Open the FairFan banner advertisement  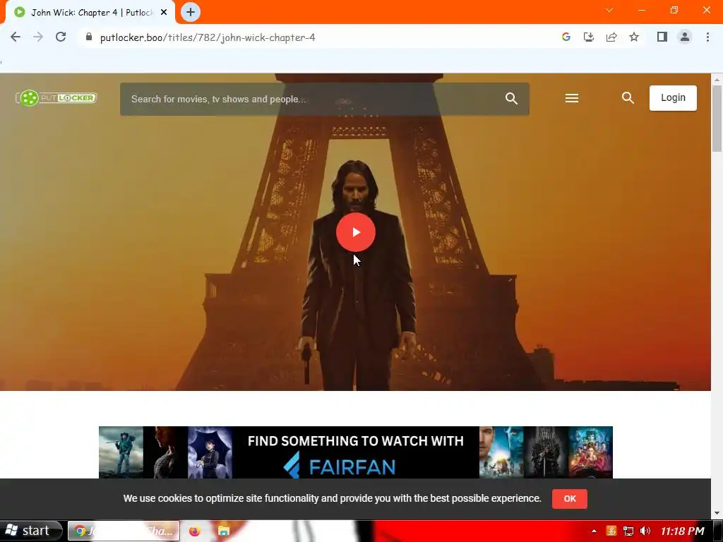pos(356,452)
